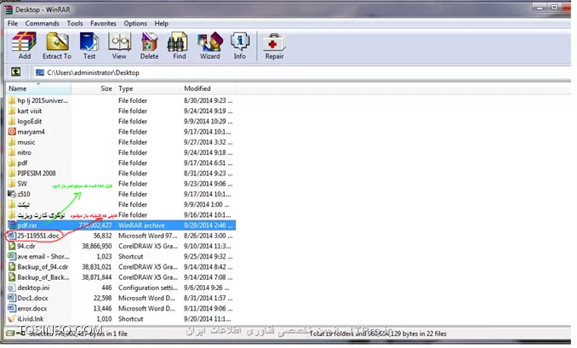577x348 pixels.
Task: Open the Options menu
Action: pos(135,23)
